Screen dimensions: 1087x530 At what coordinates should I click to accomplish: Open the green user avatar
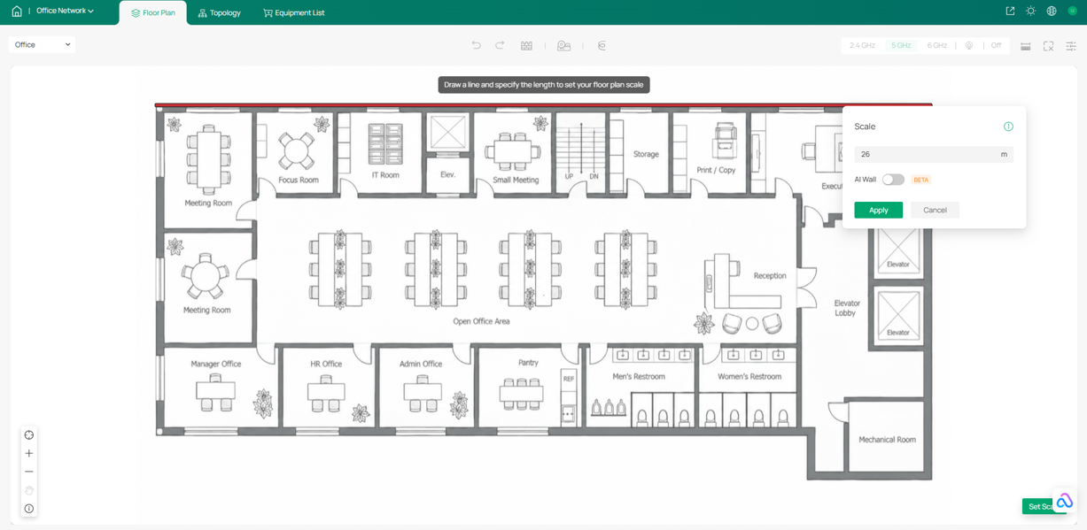point(1072,12)
